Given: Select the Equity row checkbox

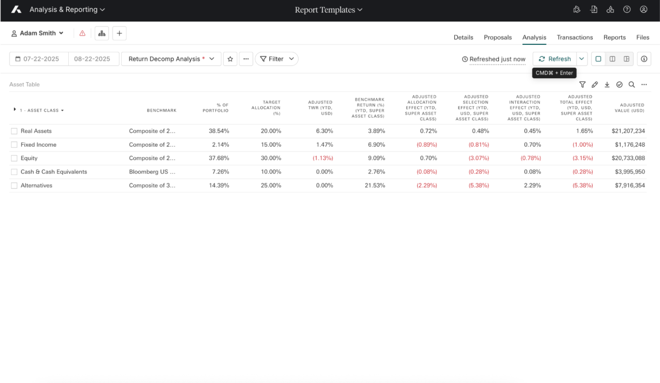Looking at the screenshot, I should coord(14,159).
